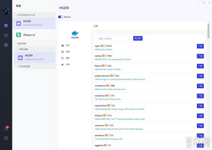Viewport: 212px width, 150px height.
Task: Download the nginx image
Action: [x=200, y=46]
